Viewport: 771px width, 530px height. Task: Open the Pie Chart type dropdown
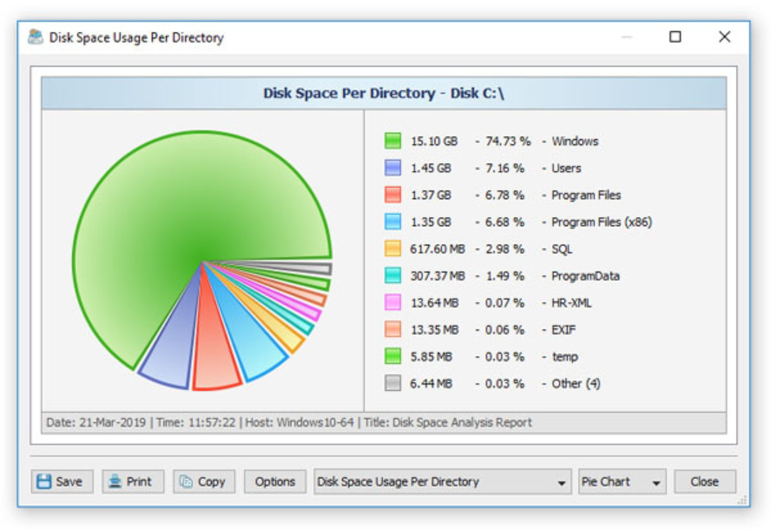[x=621, y=481]
